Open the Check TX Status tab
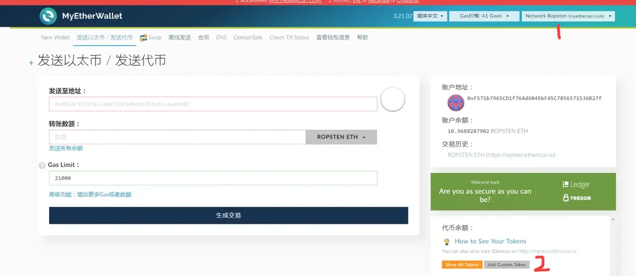 [289, 37]
